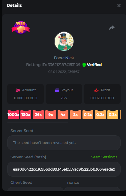Select the 4x multiplier tile
Image resolution: width=126 pixels, height=196 pixels.
[x=63, y=114]
